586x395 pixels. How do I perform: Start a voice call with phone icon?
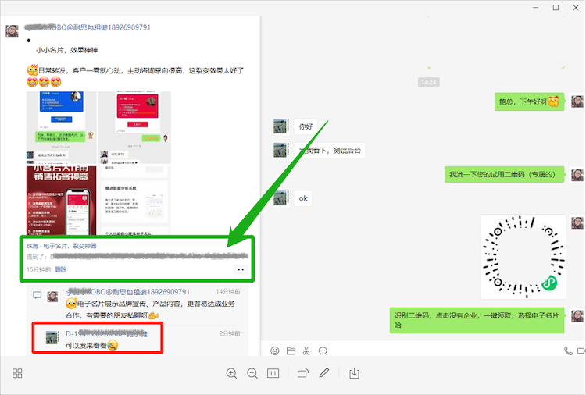pyautogui.click(x=568, y=351)
